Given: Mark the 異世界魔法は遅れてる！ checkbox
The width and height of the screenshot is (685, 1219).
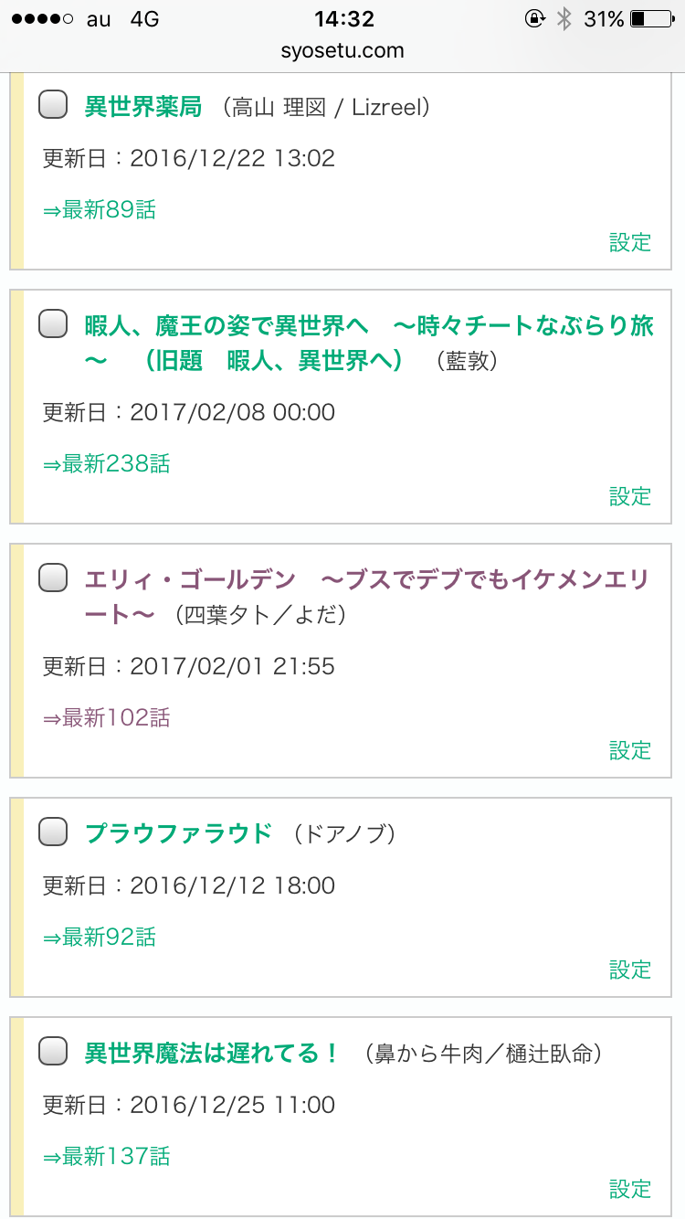Looking at the screenshot, I should pos(53,1052).
